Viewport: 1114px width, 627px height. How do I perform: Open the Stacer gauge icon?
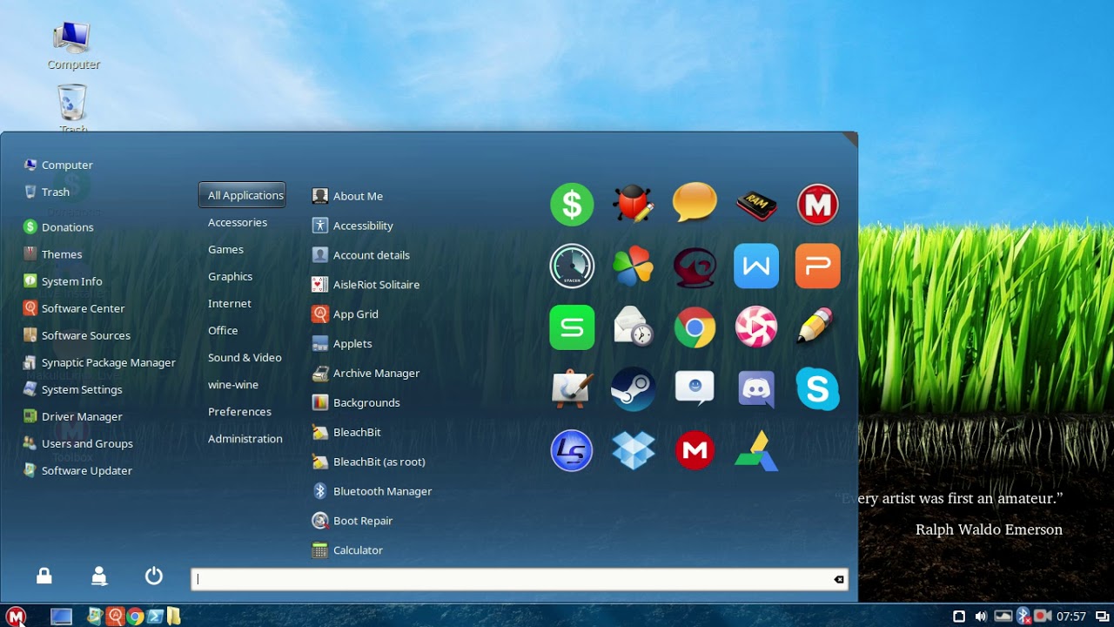coord(572,266)
